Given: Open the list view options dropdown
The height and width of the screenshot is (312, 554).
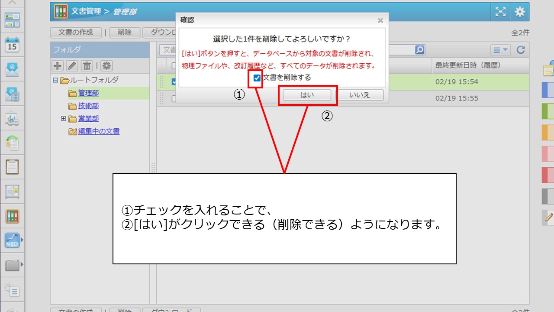Looking at the screenshot, I should [501, 50].
